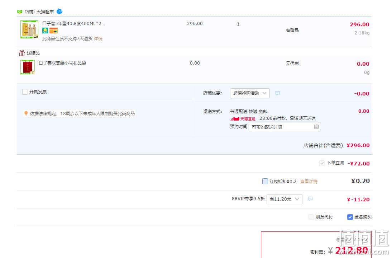Click comment icon next to 超值换购活动 dropdown
Screen dimensions: 392x258
(277, 93)
